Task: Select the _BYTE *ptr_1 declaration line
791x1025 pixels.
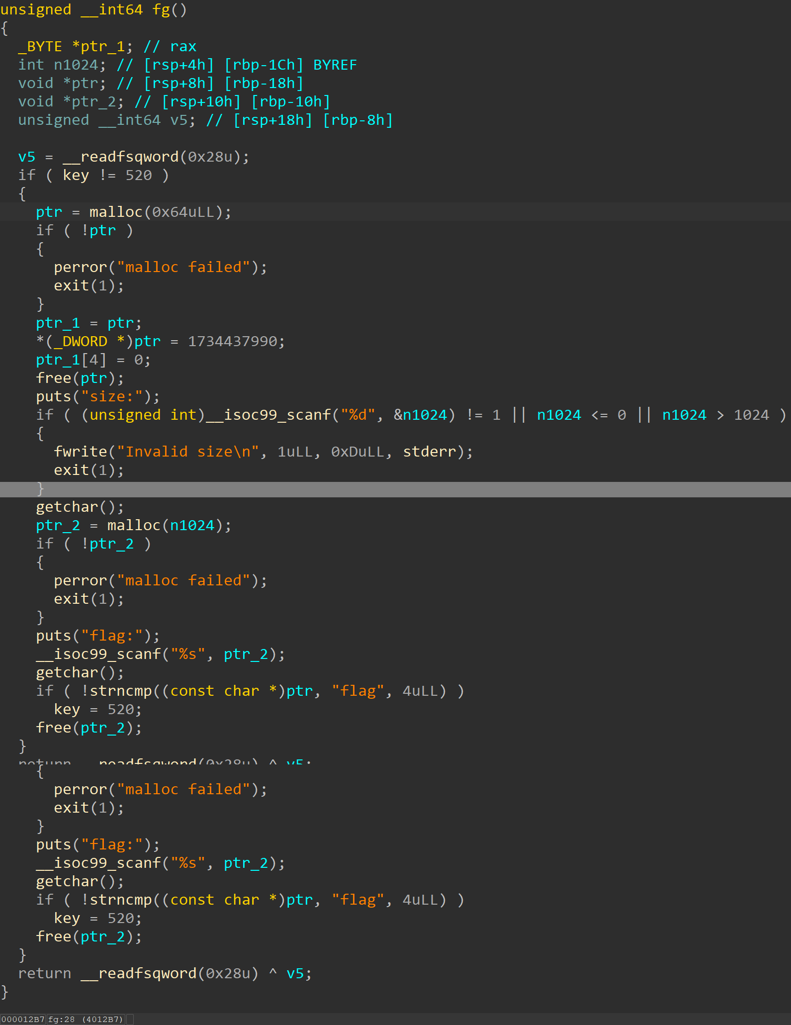Action: [107, 46]
